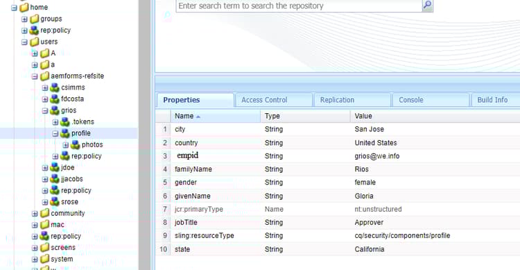Image resolution: width=520 pixels, height=270 pixels.
Task: Select the grios user node icon
Action: 55,110
